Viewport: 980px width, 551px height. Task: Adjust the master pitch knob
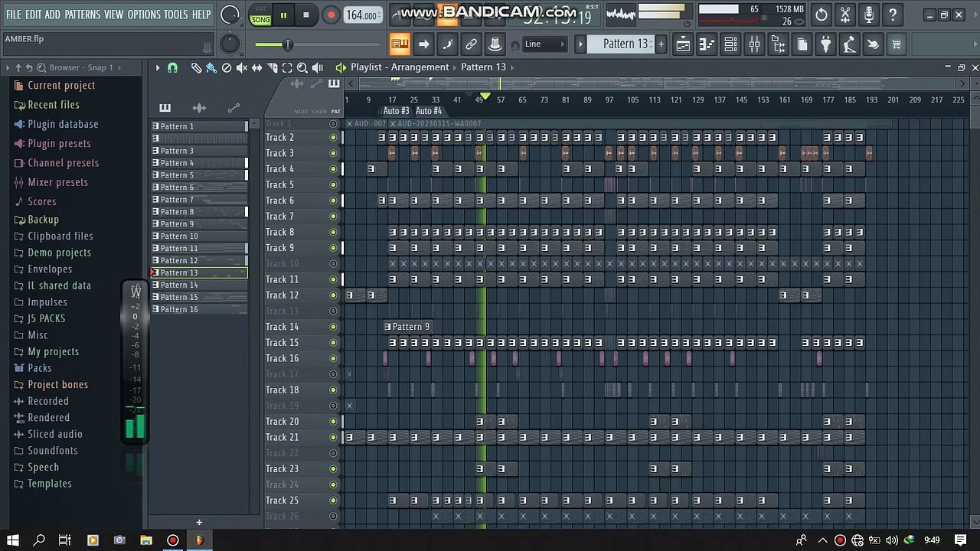[230, 44]
